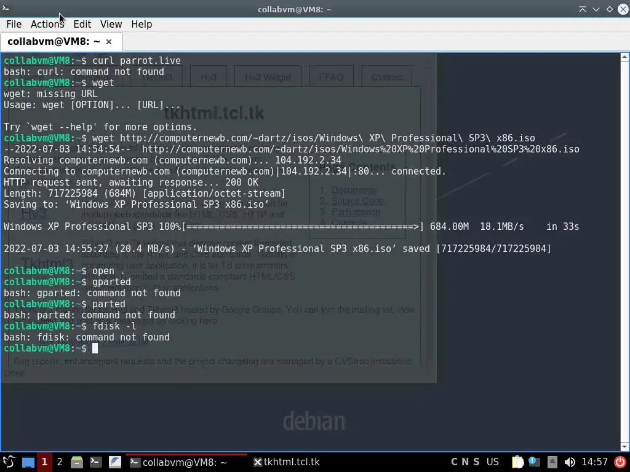Open the Actions menu
The image size is (630, 472).
[x=47, y=25]
